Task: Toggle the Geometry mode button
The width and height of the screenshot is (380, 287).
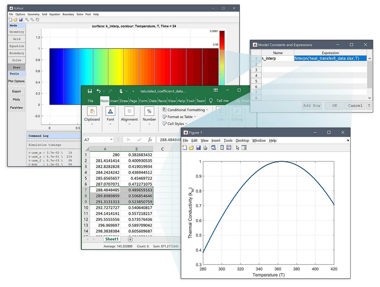Action: coord(17,32)
